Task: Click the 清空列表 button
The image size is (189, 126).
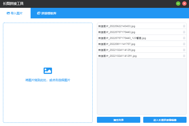Action: [x=119, y=120]
